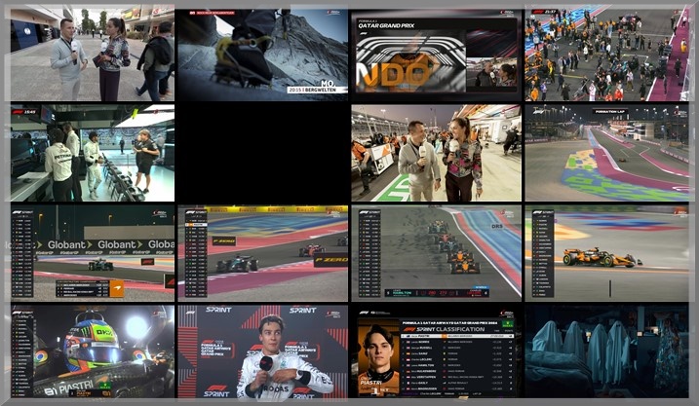The image size is (699, 406).
Task: Open the night pit lane interview thumbnail
Action: click(436, 153)
